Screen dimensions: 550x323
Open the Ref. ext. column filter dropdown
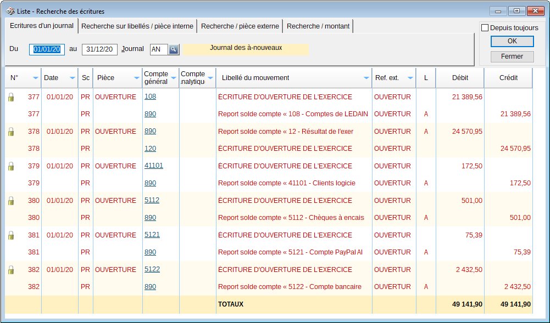point(410,78)
